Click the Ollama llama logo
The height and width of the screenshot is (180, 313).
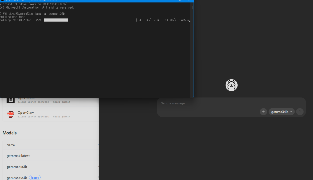pos(231,85)
